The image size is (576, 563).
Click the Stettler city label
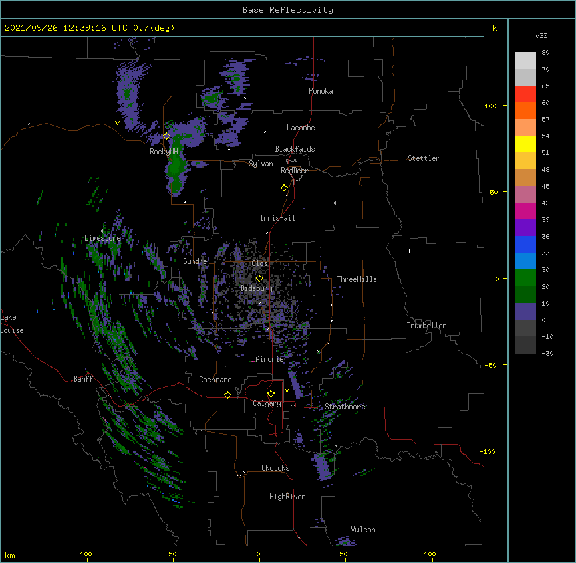(x=424, y=158)
